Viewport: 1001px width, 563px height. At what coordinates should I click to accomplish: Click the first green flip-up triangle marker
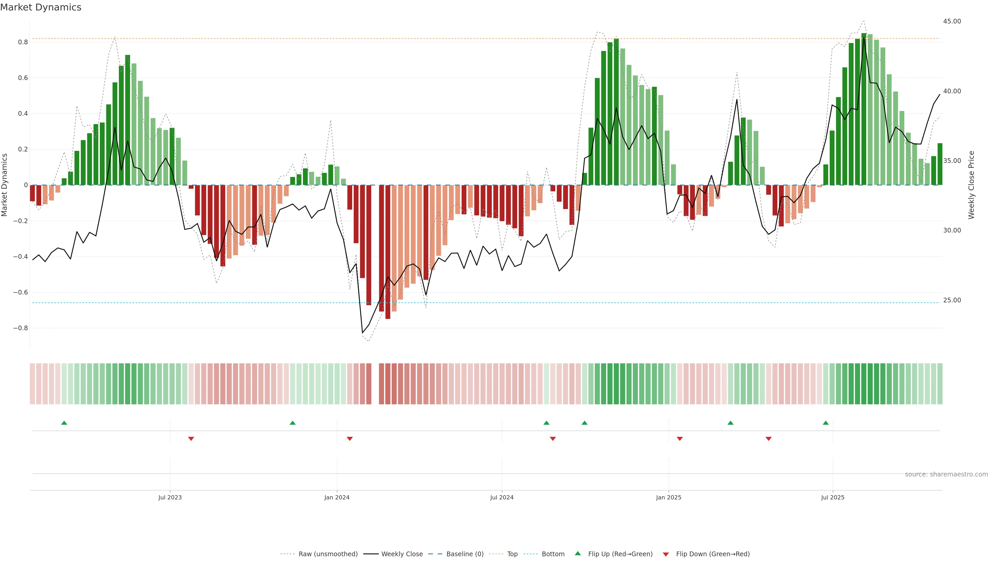click(64, 423)
